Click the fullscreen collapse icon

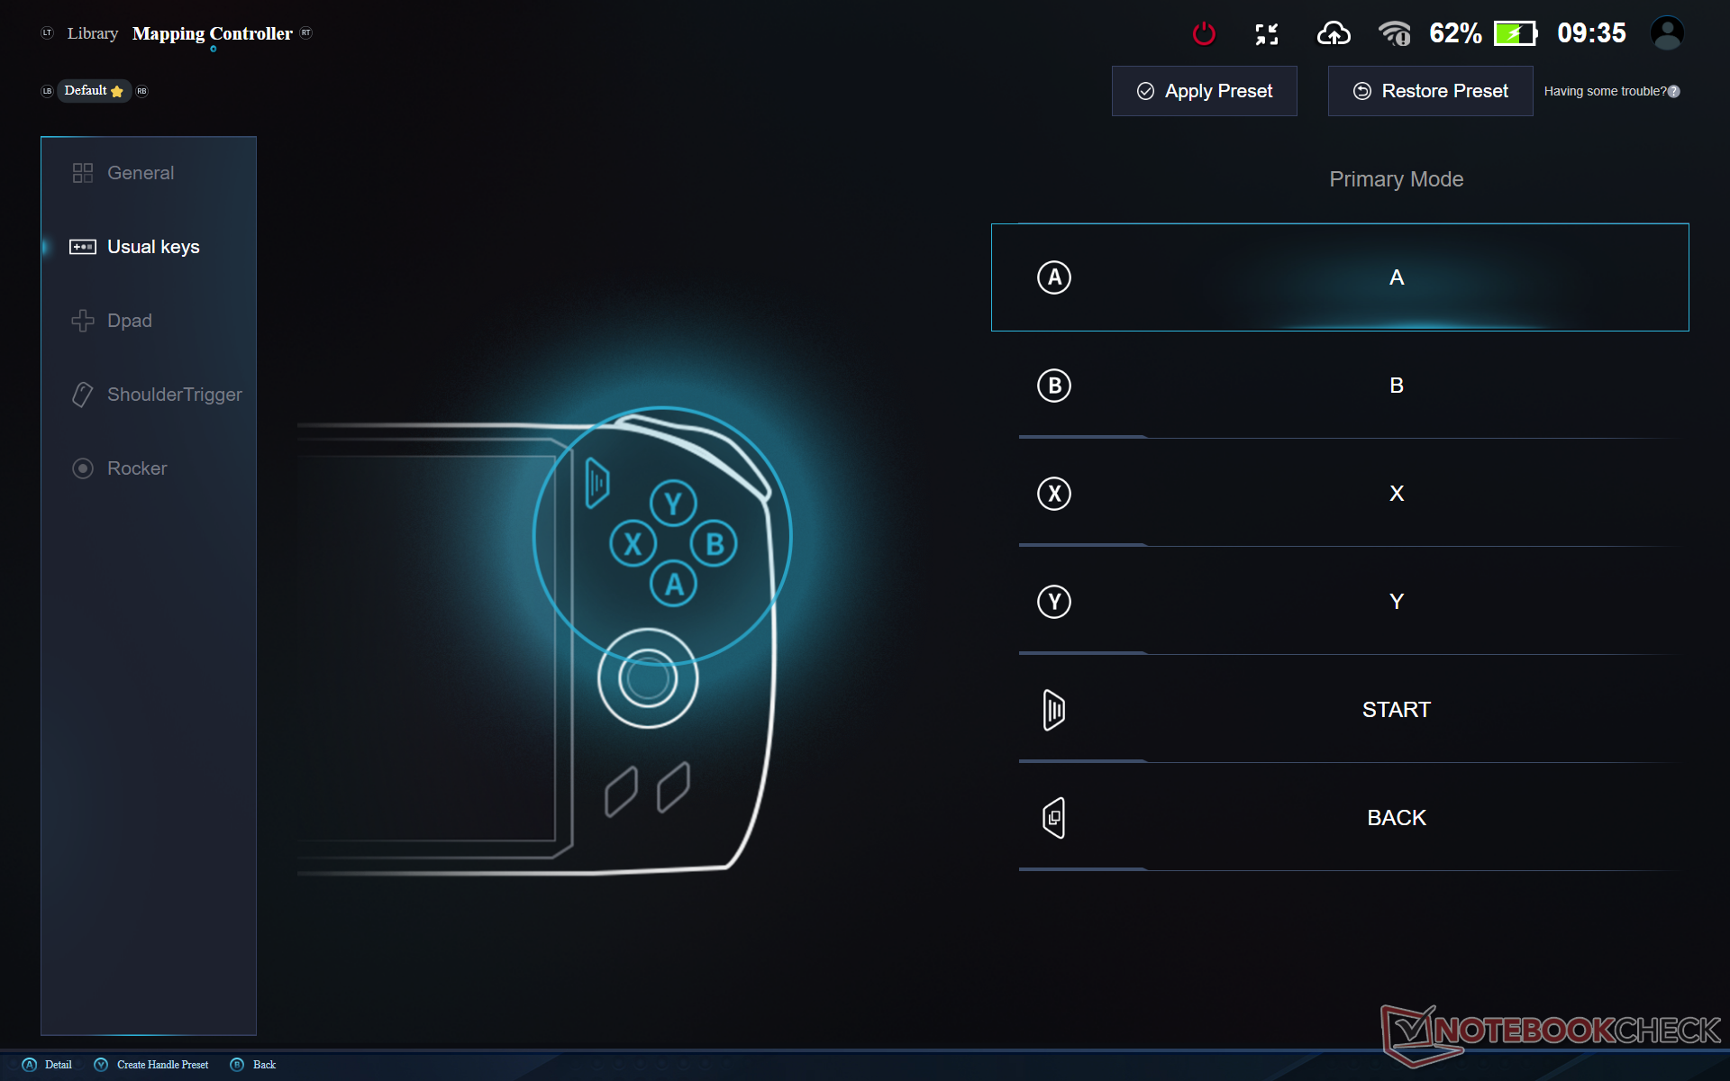[x=1267, y=34]
